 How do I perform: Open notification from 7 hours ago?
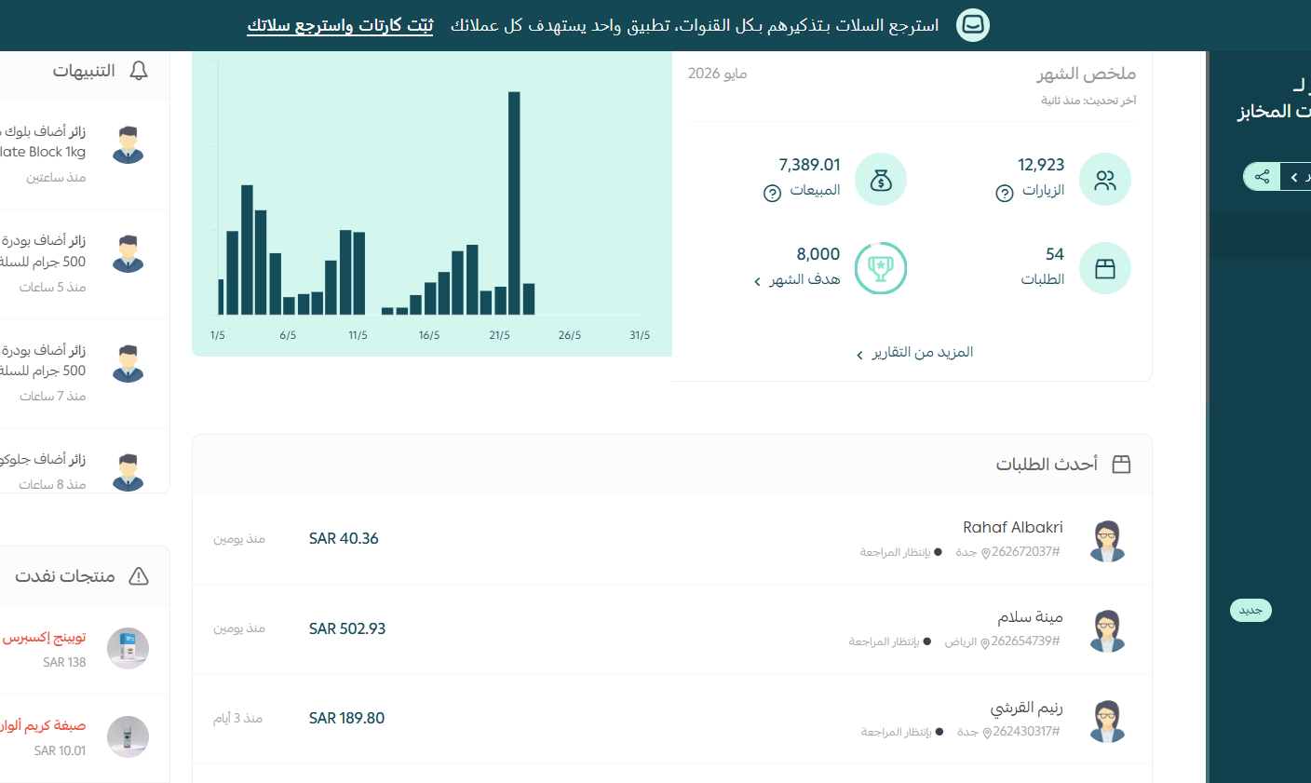click(x=85, y=373)
